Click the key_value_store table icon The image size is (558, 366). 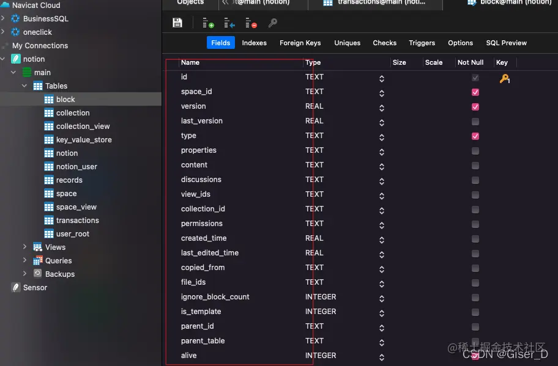click(49, 140)
